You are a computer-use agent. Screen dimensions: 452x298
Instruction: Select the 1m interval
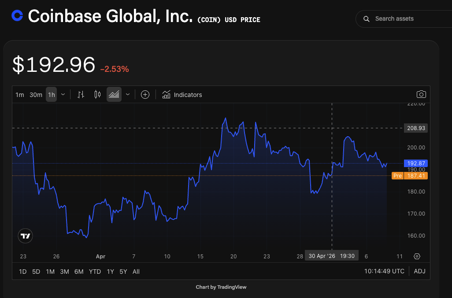pos(19,95)
